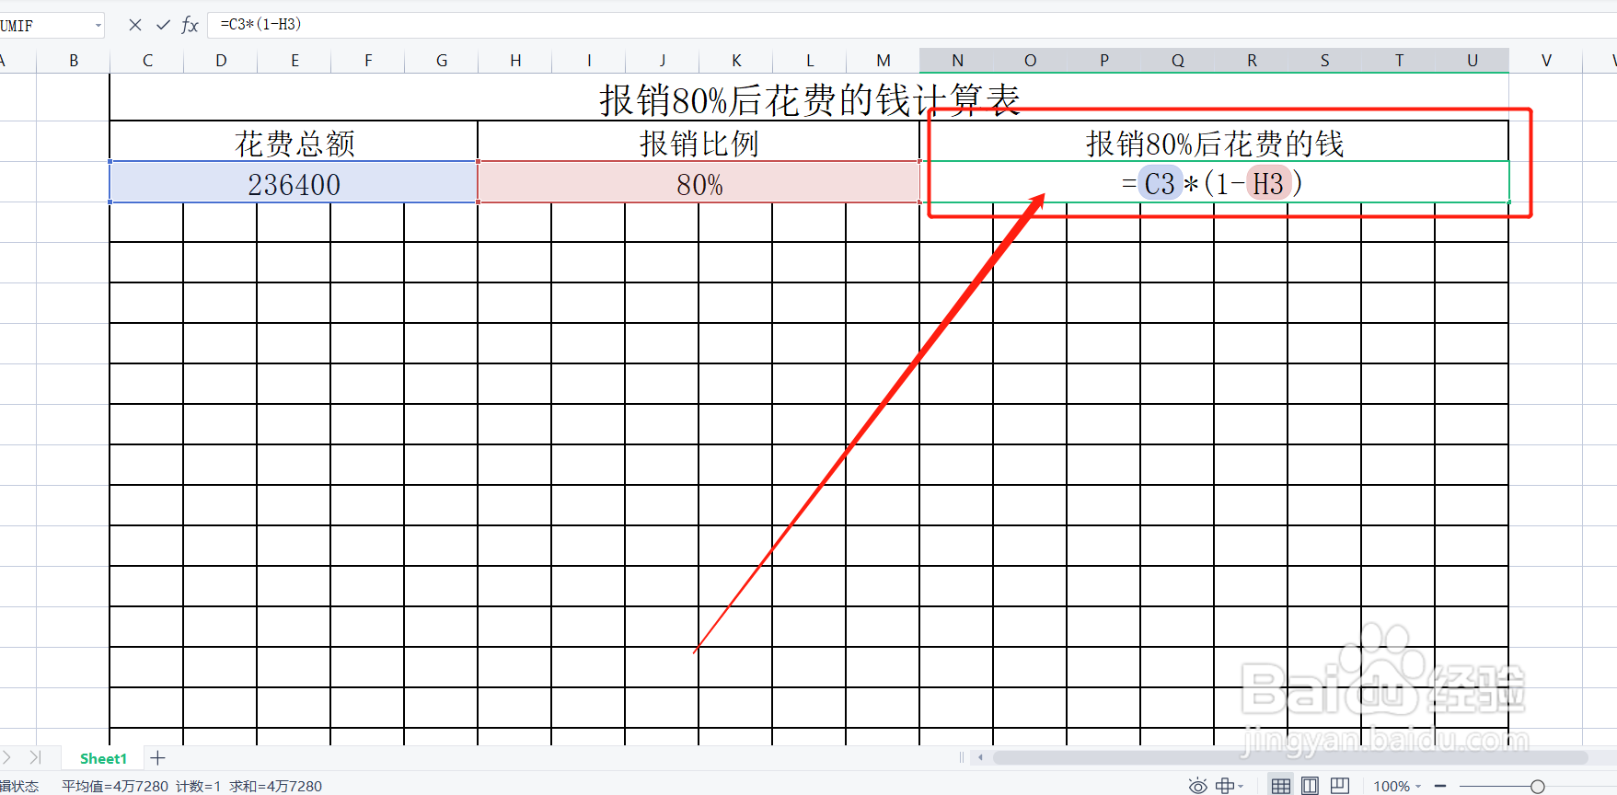Select column H header
The width and height of the screenshot is (1617, 795).
coord(515,61)
